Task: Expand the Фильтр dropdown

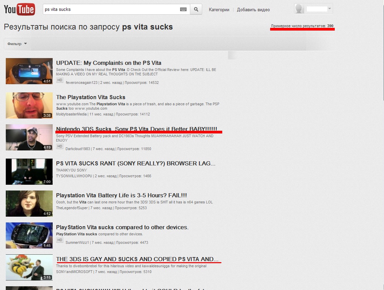Action: 17,44
